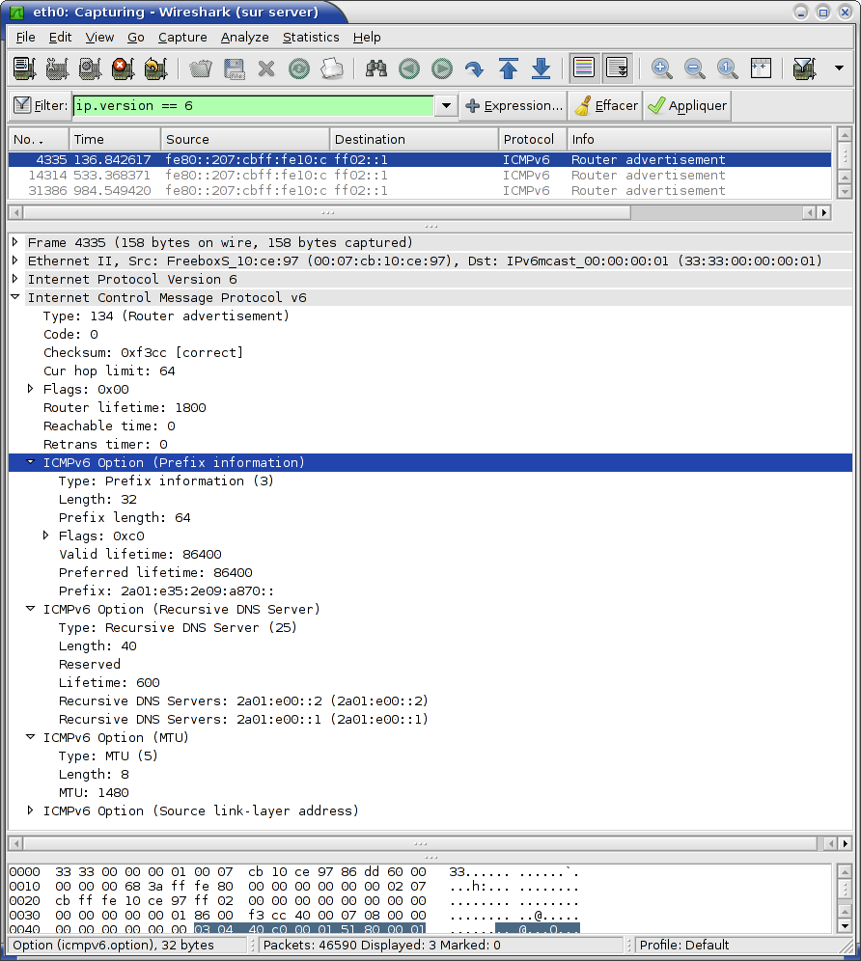Screen dimensions: 861x961
Task: Open the View menu
Action: point(99,38)
